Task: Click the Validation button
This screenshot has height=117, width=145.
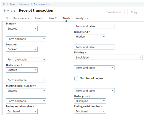Action: point(114,12)
